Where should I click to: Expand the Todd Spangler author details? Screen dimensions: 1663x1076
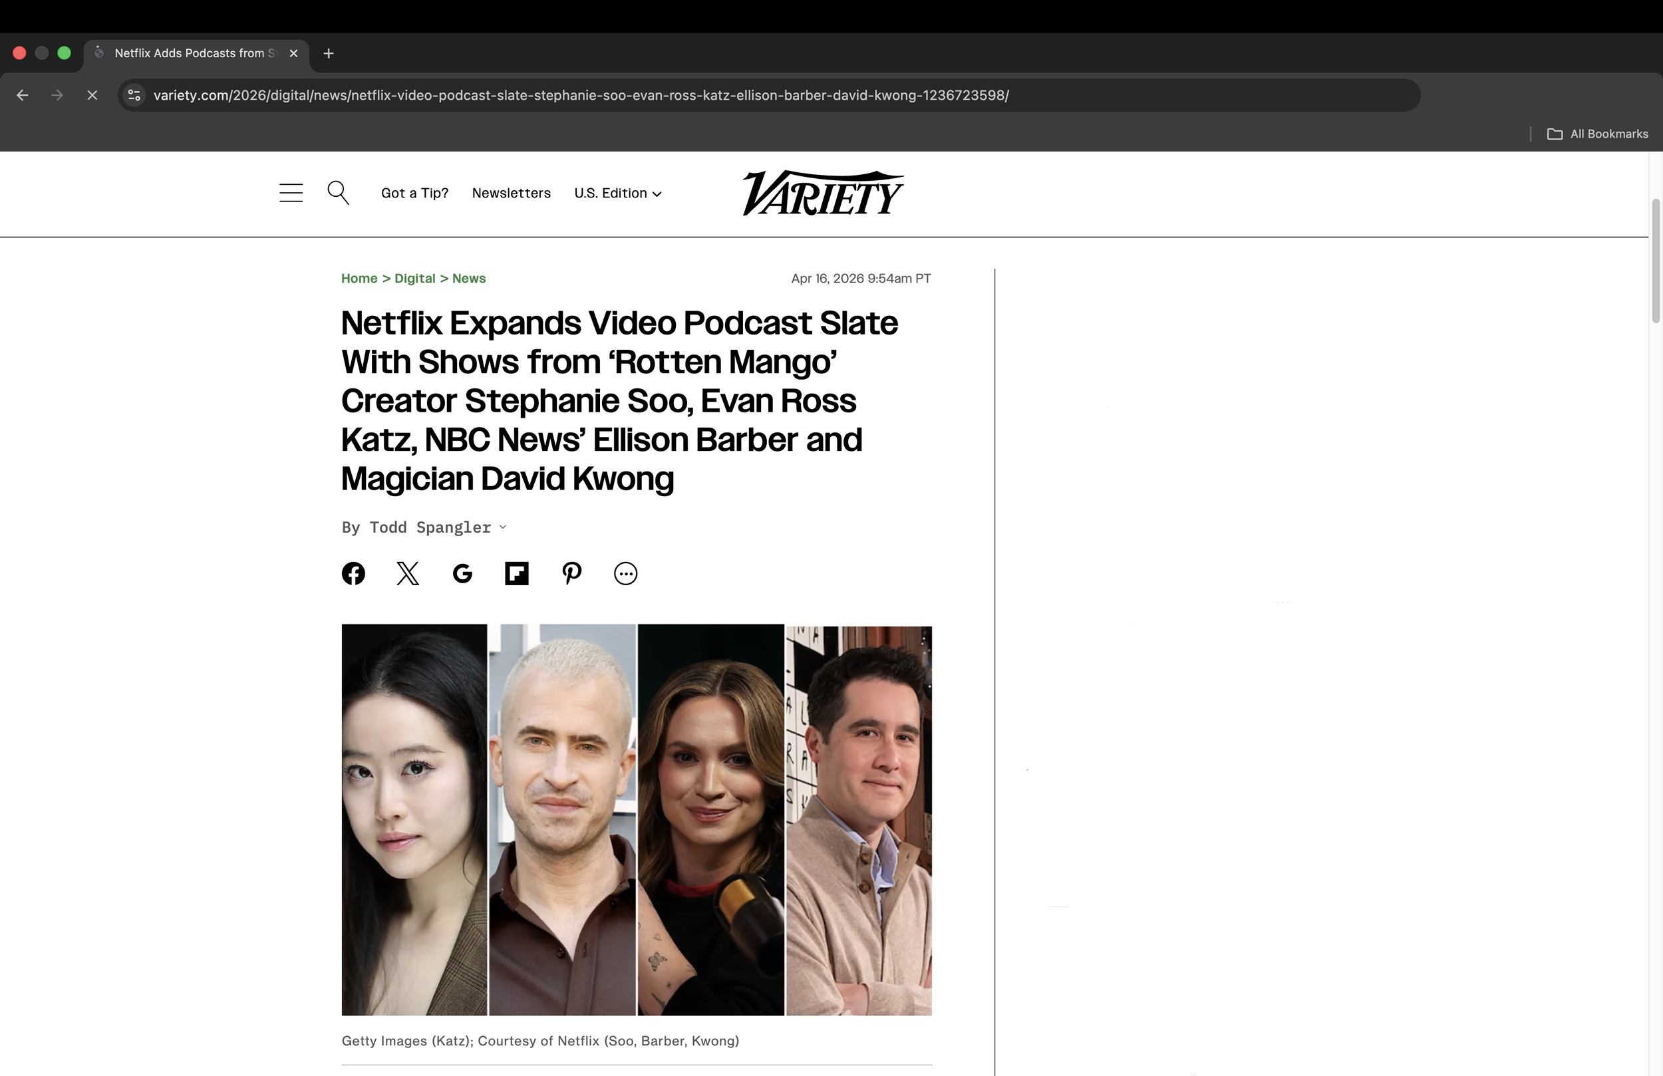[502, 527]
